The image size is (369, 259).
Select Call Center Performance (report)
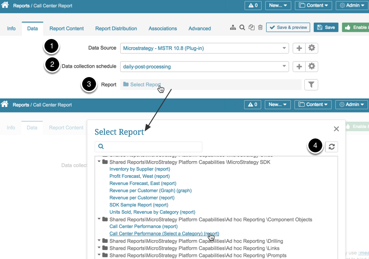144,226
